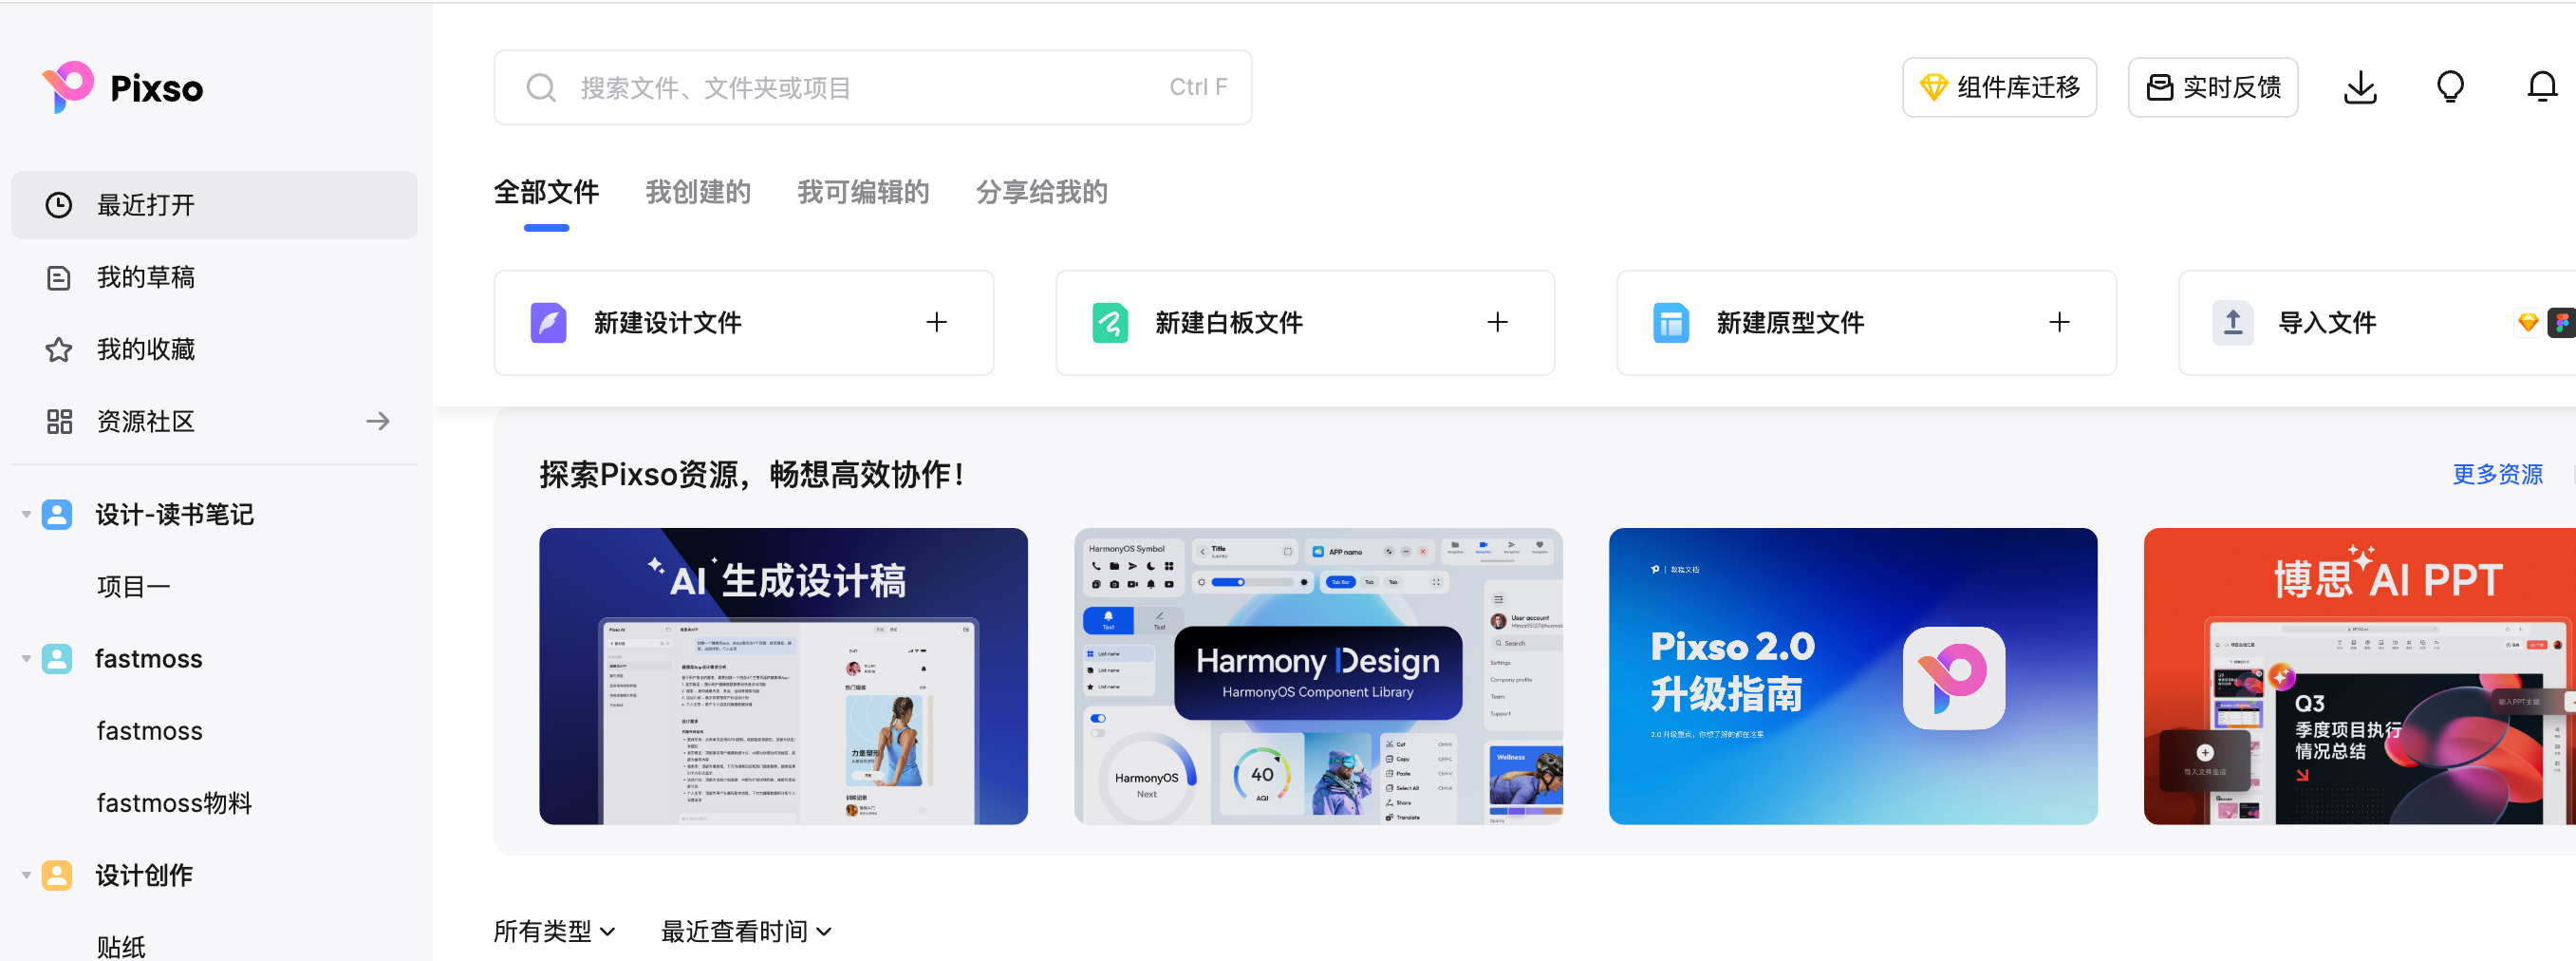This screenshot has height=961, width=2576.
Task: Click the 导入文件 button
Action: point(2377,323)
